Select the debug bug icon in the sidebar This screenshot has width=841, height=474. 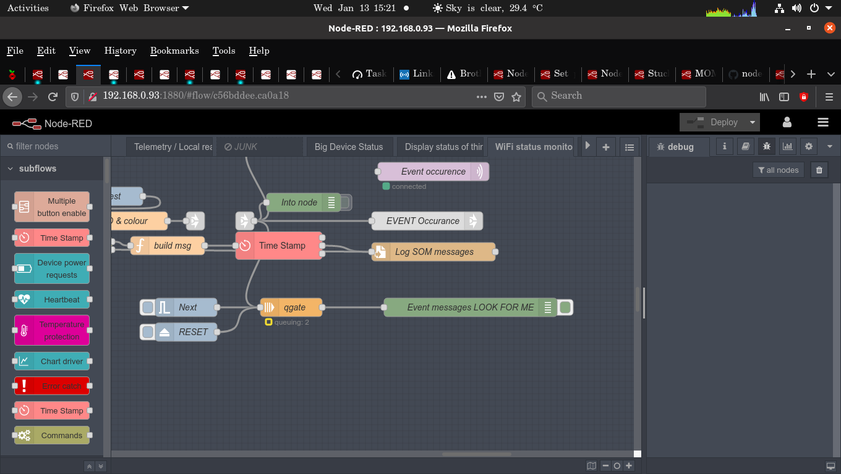(x=766, y=146)
